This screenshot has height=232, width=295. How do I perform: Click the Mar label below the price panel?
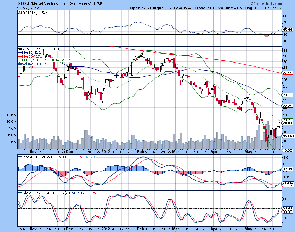pyautogui.click(x=175, y=152)
